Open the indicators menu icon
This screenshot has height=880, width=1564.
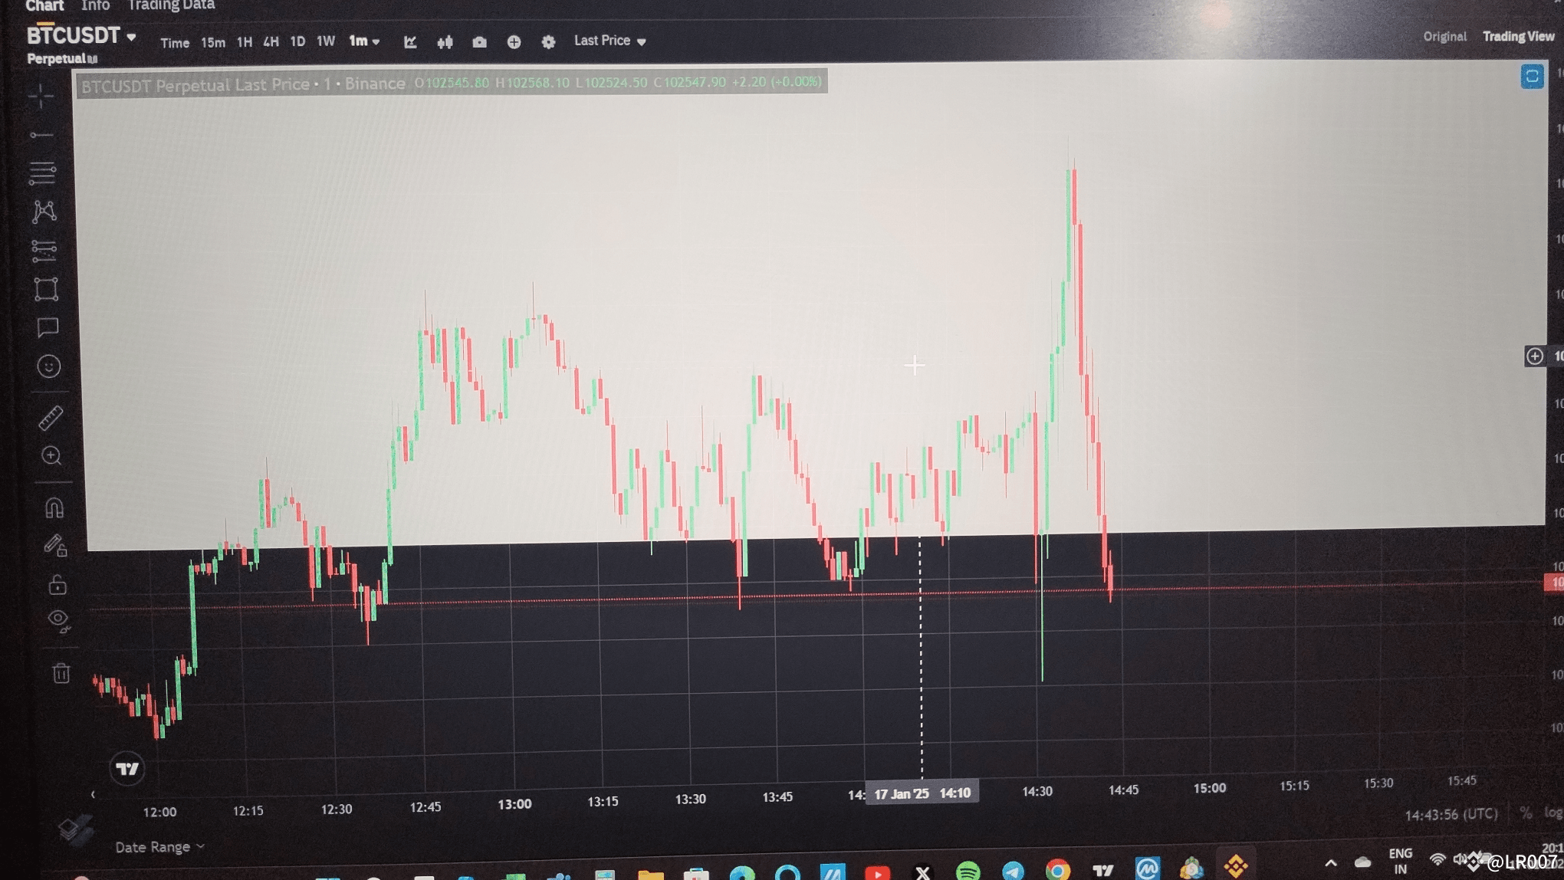pyautogui.click(x=410, y=41)
